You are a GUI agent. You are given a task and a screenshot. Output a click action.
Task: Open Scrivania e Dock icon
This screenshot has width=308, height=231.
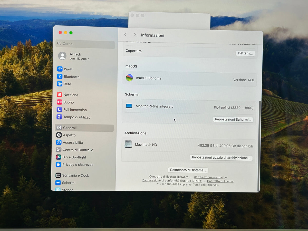58,175
